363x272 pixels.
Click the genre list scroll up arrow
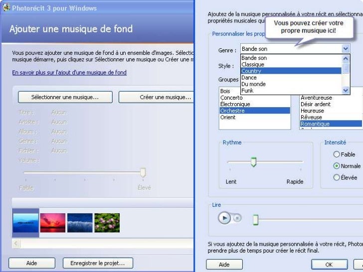tap(346, 58)
